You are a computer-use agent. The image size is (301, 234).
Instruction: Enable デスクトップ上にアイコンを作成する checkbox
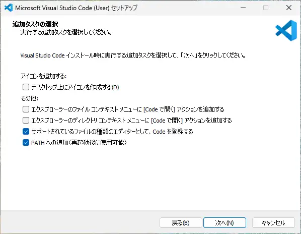(26, 87)
